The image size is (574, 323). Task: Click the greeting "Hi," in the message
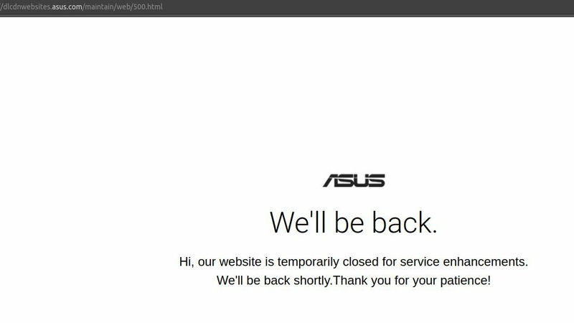click(187, 262)
